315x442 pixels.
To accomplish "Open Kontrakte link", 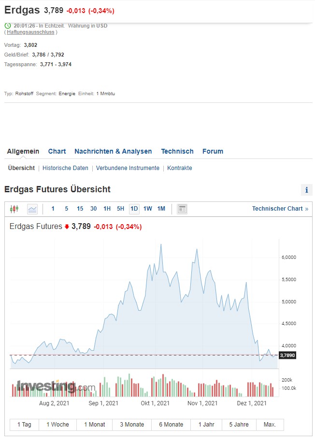I will click(x=180, y=168).
